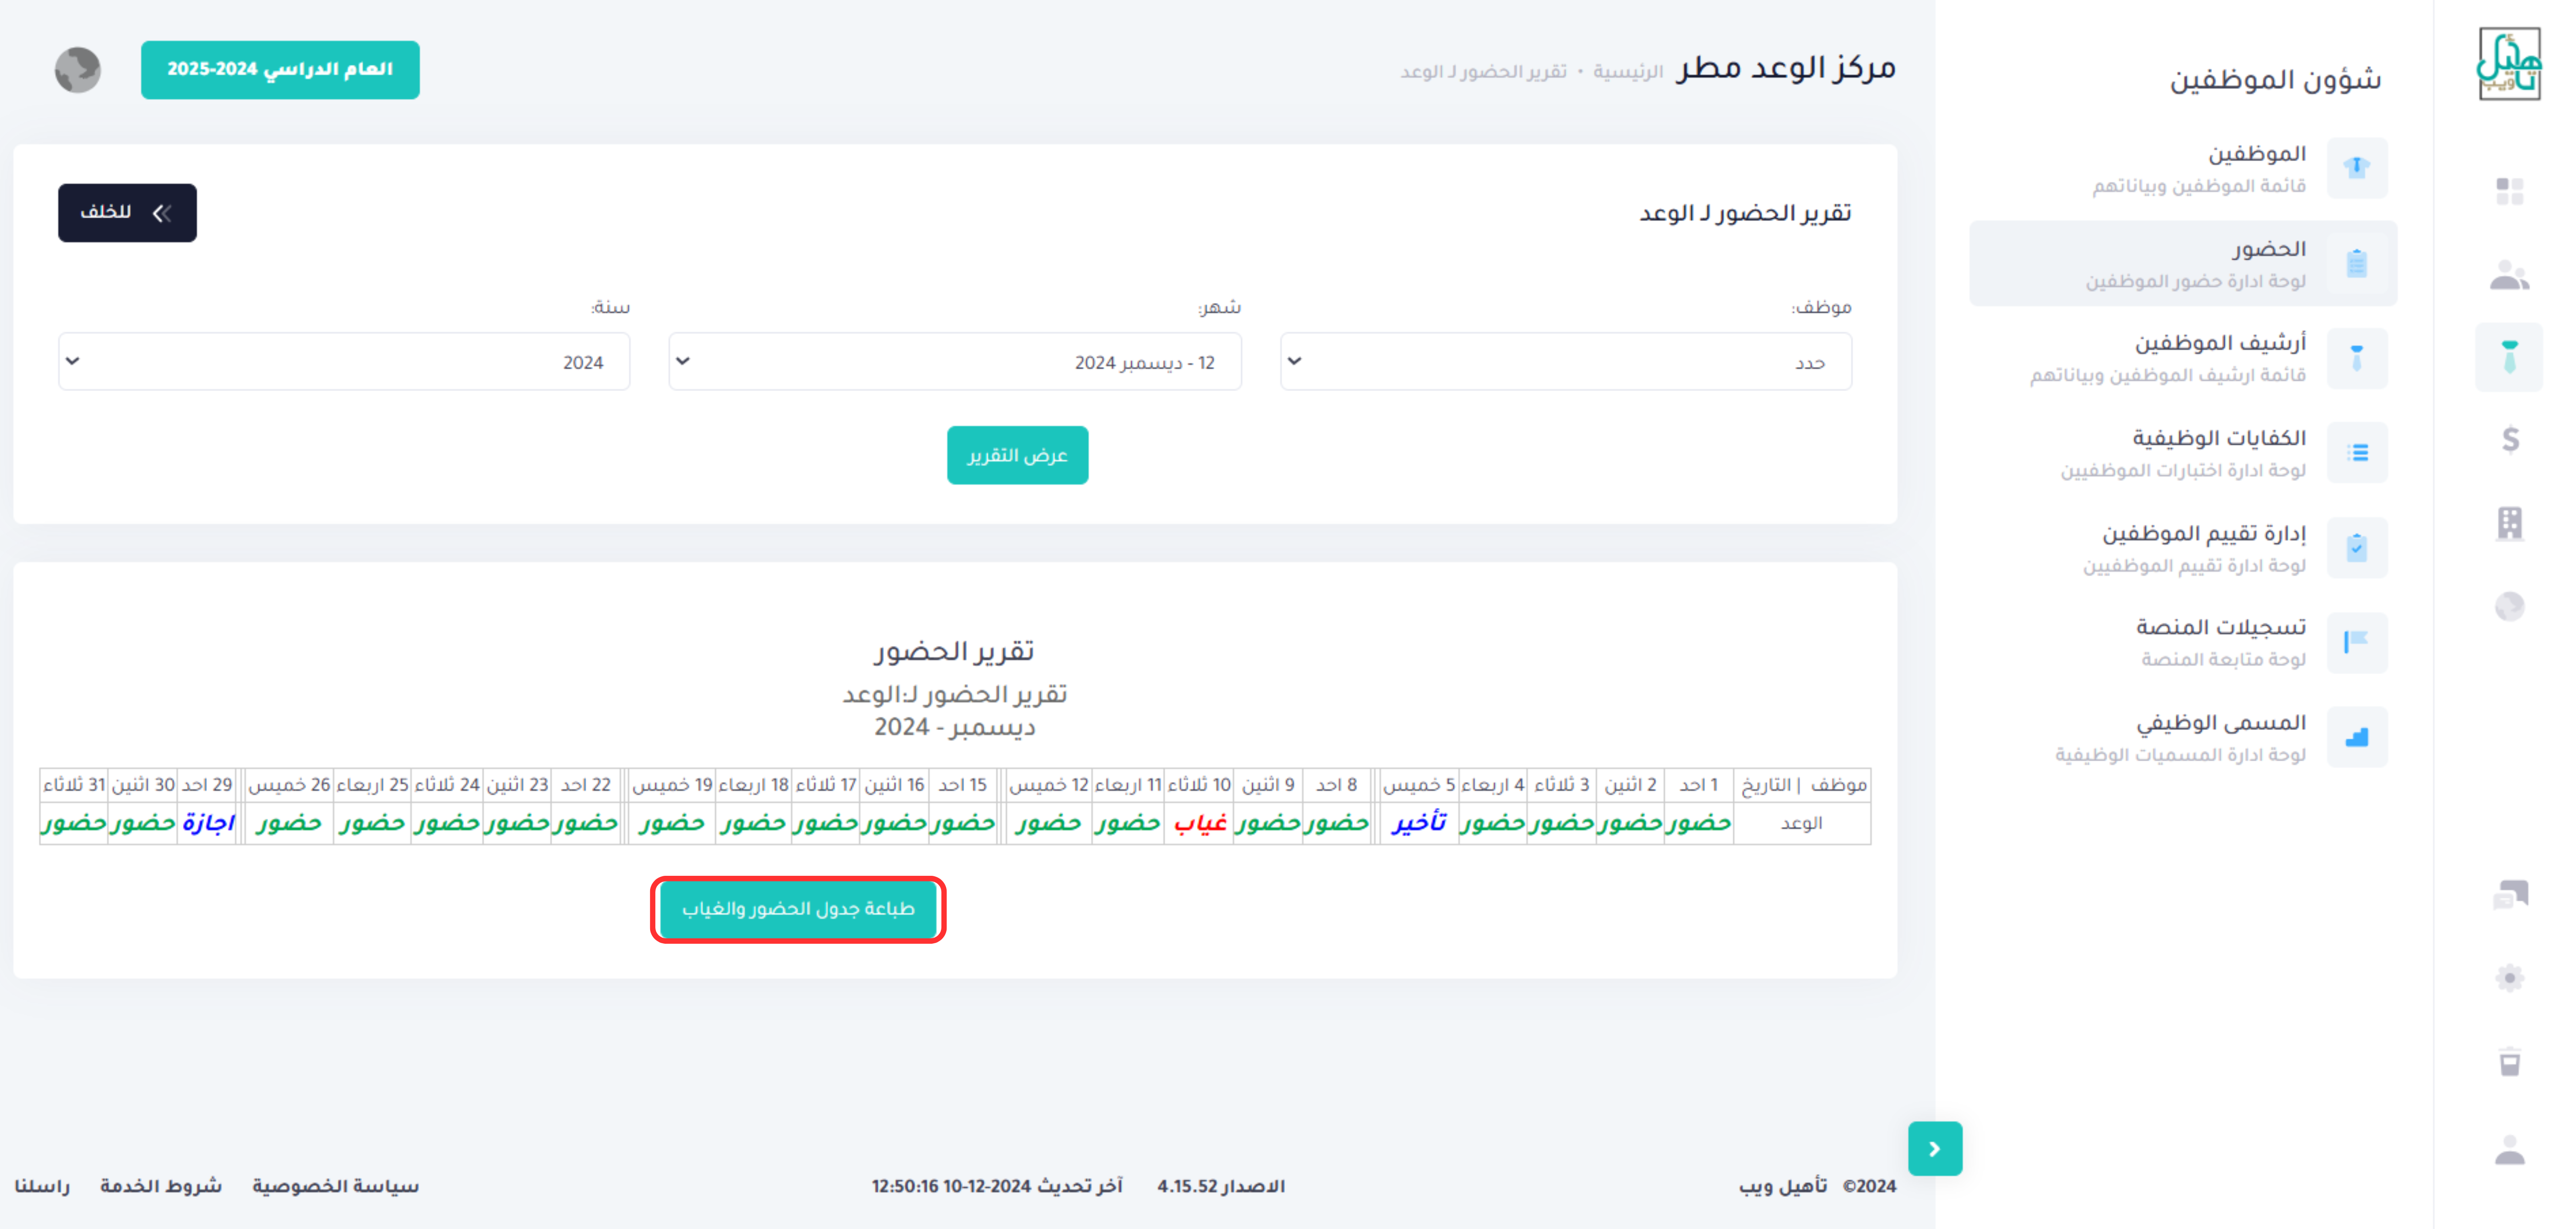Open the dollar finance icon in the rail
Image resolution: width=2576 pixels, height=1229 pixels.
point(2510,439)
